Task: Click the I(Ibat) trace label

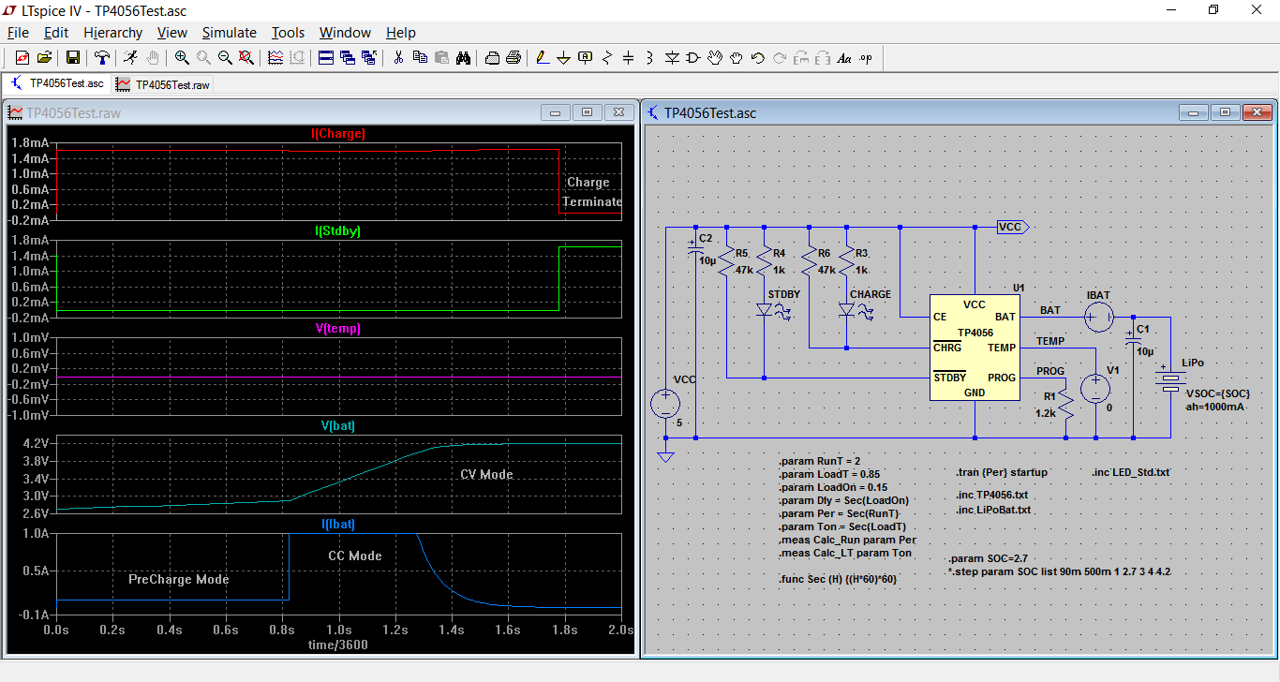Action: point(339,524)
